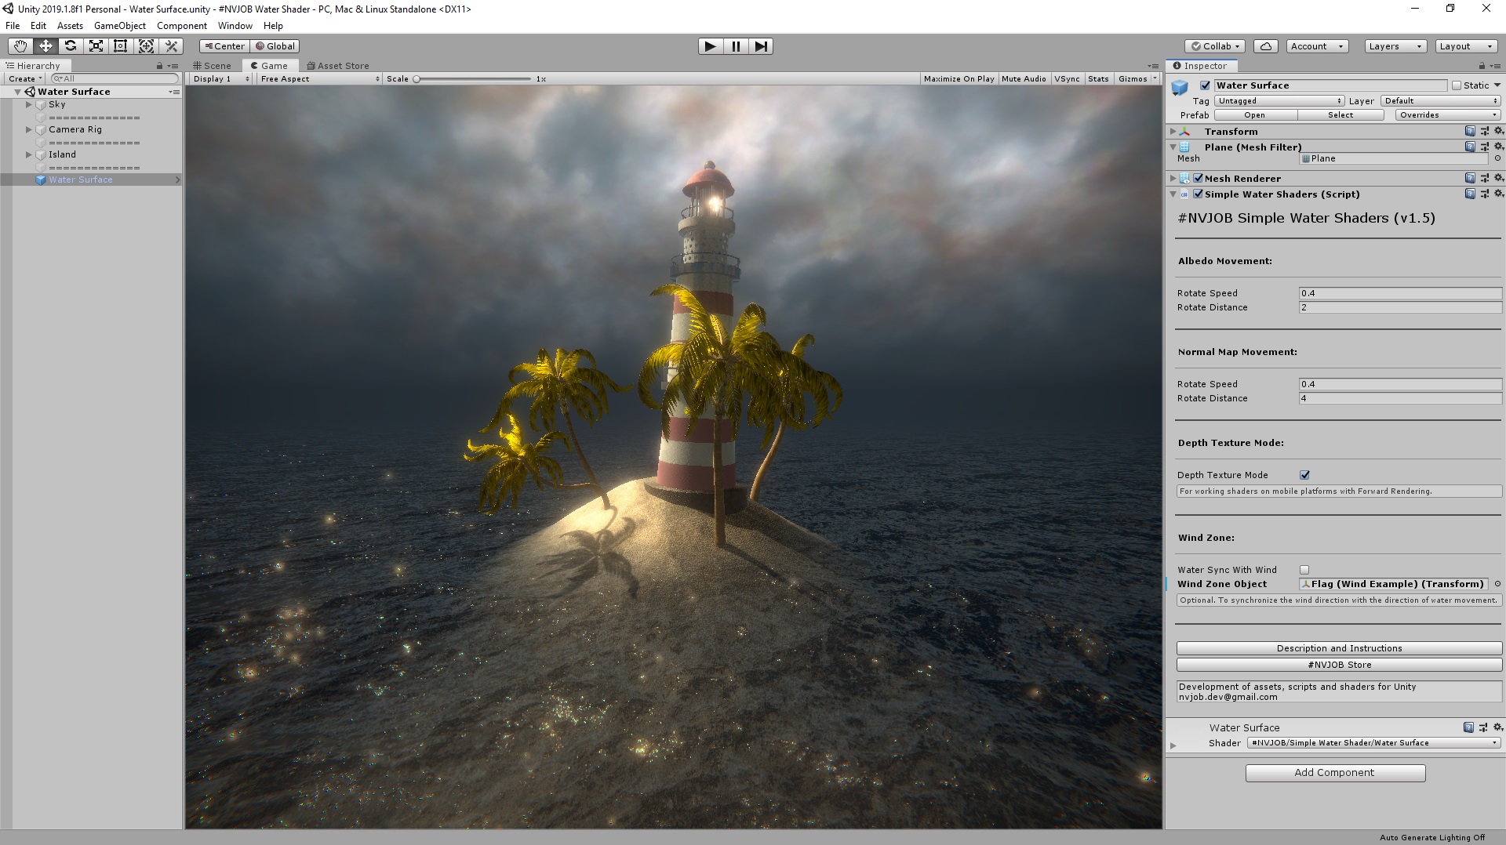The image size is (1506, 845).
Task: Switch to the Scene tab
Action: click(212, 65)
